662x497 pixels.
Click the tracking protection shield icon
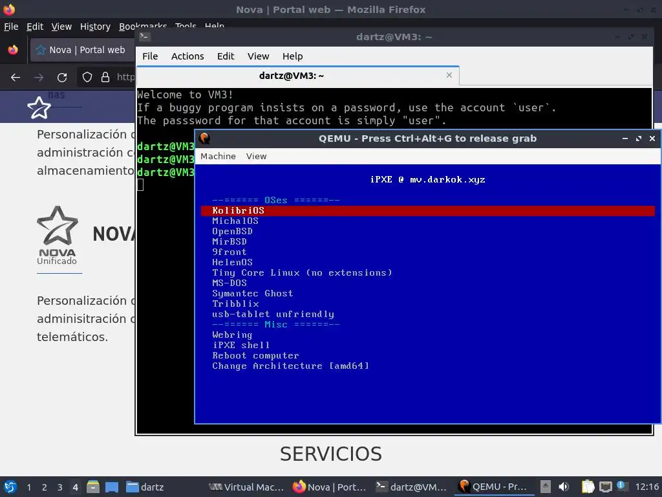(x=87, y=78)
